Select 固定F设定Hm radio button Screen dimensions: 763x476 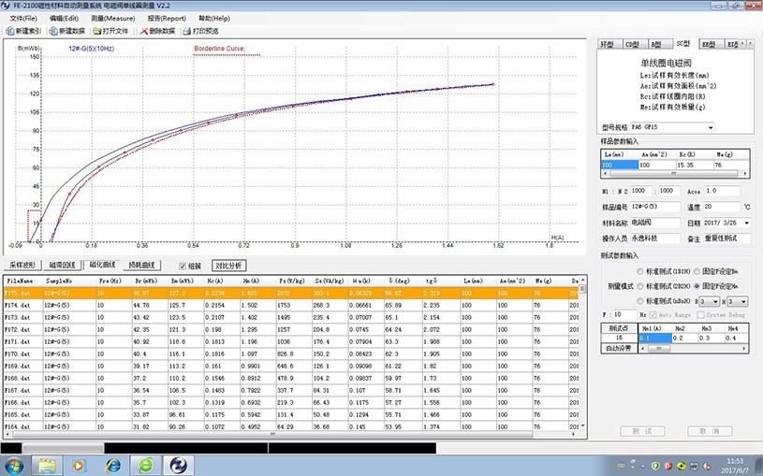[697, 286]
